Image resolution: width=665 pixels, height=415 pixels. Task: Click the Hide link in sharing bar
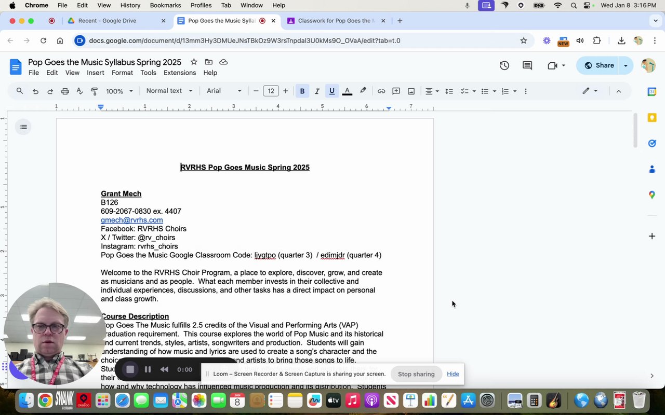coord(453,374)
